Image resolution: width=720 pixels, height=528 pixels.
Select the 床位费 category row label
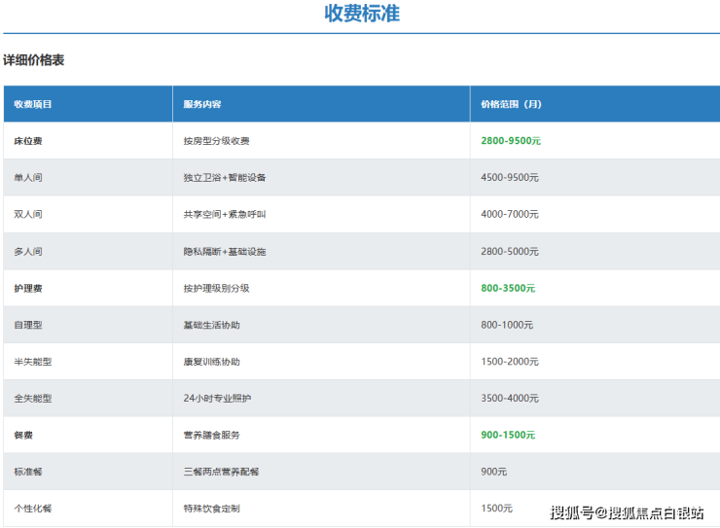(28, 141)
